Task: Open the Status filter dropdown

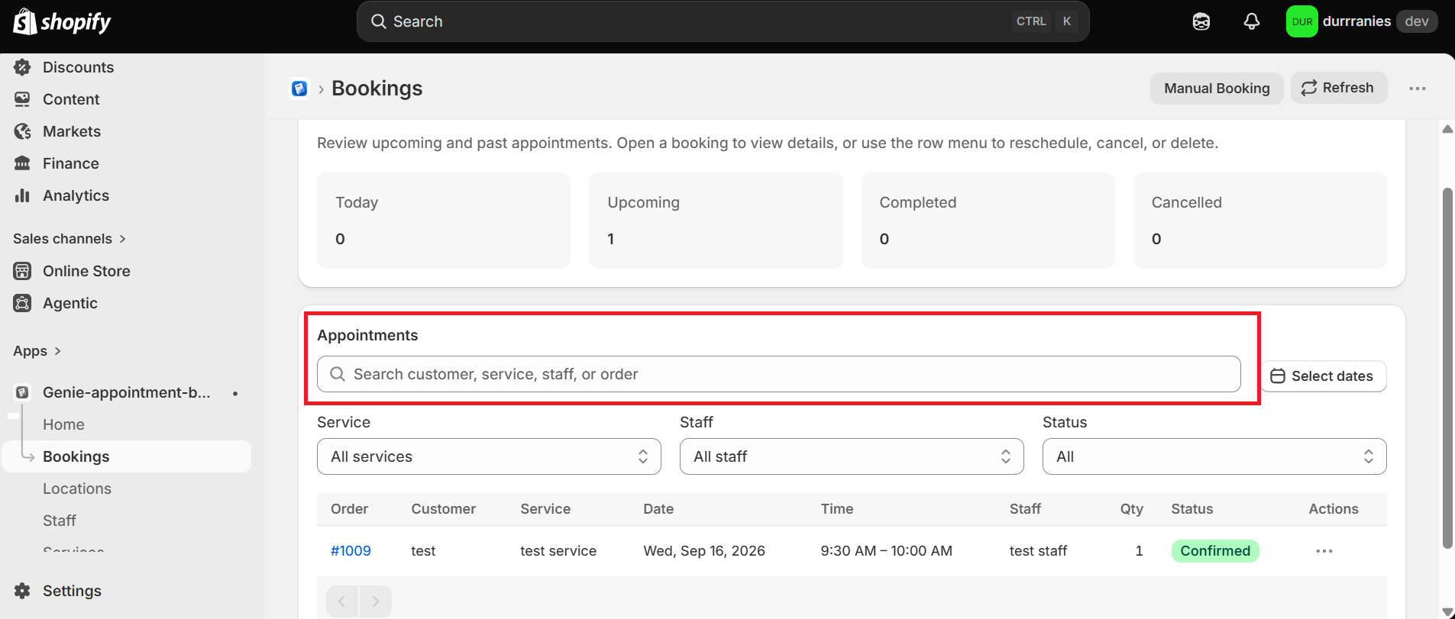Action: tap(1214, 456)
